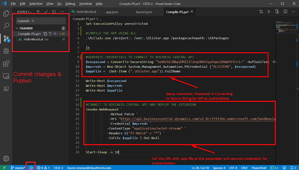Open the Debug view in activity bar

(6, 51)
